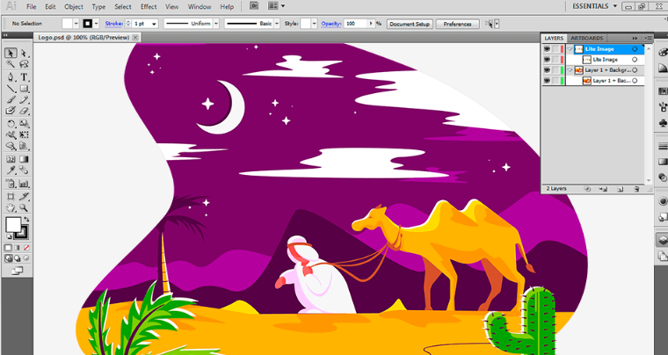Click the Opacity link in control bar
Image resolution: width=668 pixels, height=355 pixels.
tap(331, 24)
